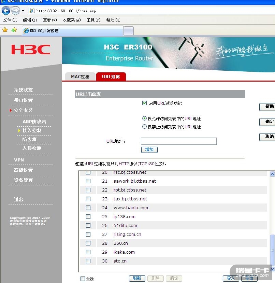Select 仅禁止访问列表中的URL地址 radio button
This screenshot has height=283, width=275.
[144, 127]
